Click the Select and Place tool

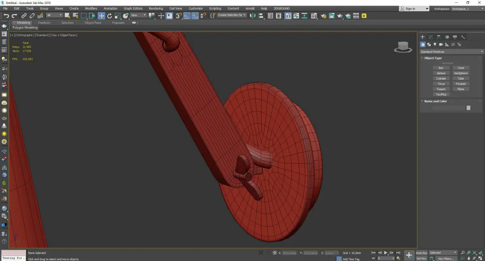[126, 16]
